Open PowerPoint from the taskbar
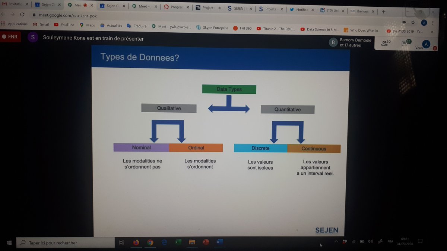 [206, 242]
